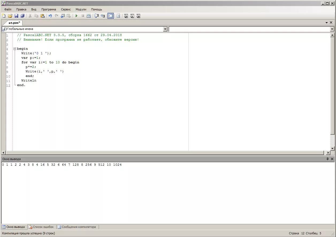Collapse the begin block fold marker
This screenshot has height=237, width=336.
click(15, 49)
